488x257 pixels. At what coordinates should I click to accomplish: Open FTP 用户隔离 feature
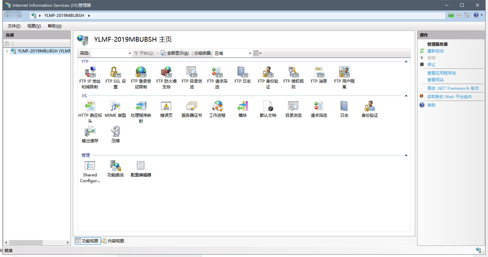(x=344, y=78)
